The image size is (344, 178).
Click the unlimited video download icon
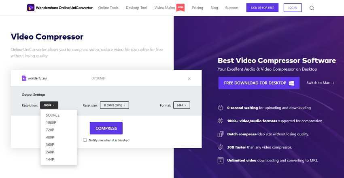tap(221, 160)
